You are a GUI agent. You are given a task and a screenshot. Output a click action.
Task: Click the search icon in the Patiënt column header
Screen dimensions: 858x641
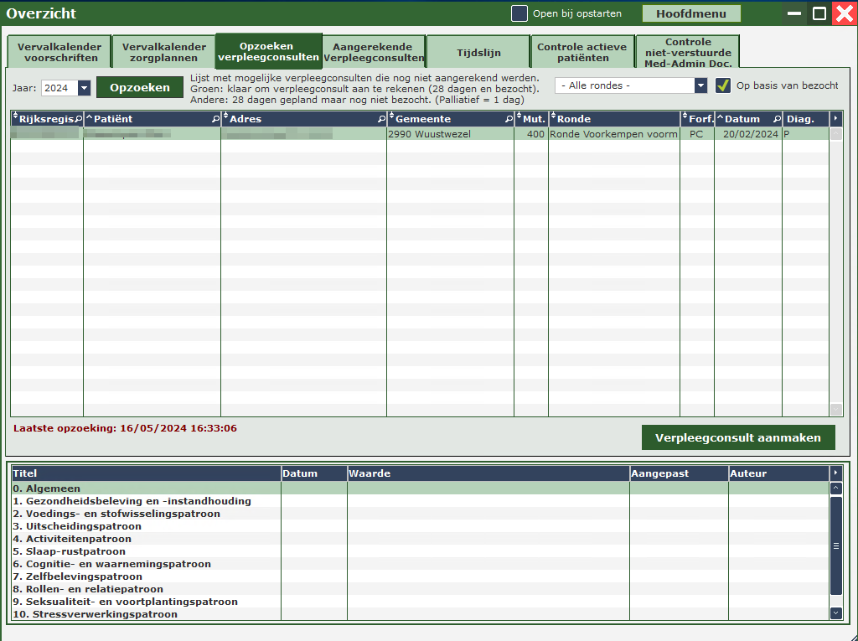click(215, 120)
